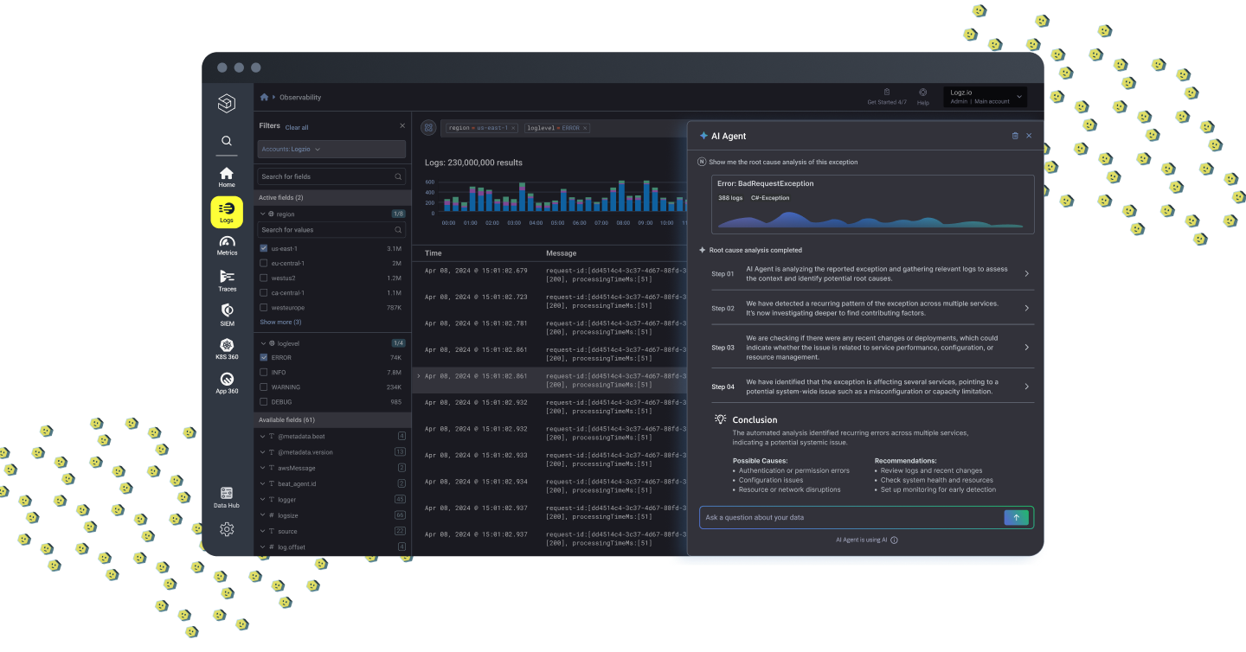Go to Home in the sidebar
Viewport: 1246px width, 652px height.
(227, 177)
